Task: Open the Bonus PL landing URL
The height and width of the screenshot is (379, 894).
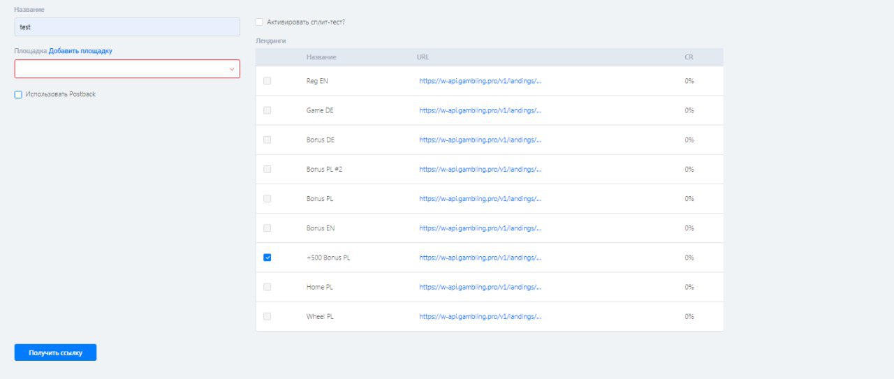Action: click(x=480, y=198)
